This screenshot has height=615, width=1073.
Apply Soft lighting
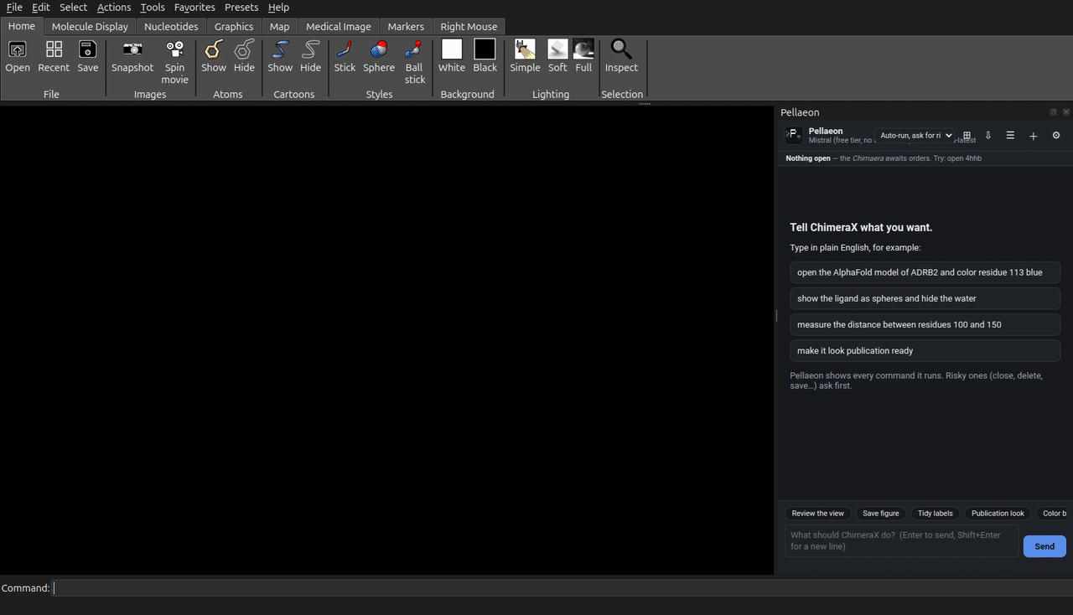[557, 49]
